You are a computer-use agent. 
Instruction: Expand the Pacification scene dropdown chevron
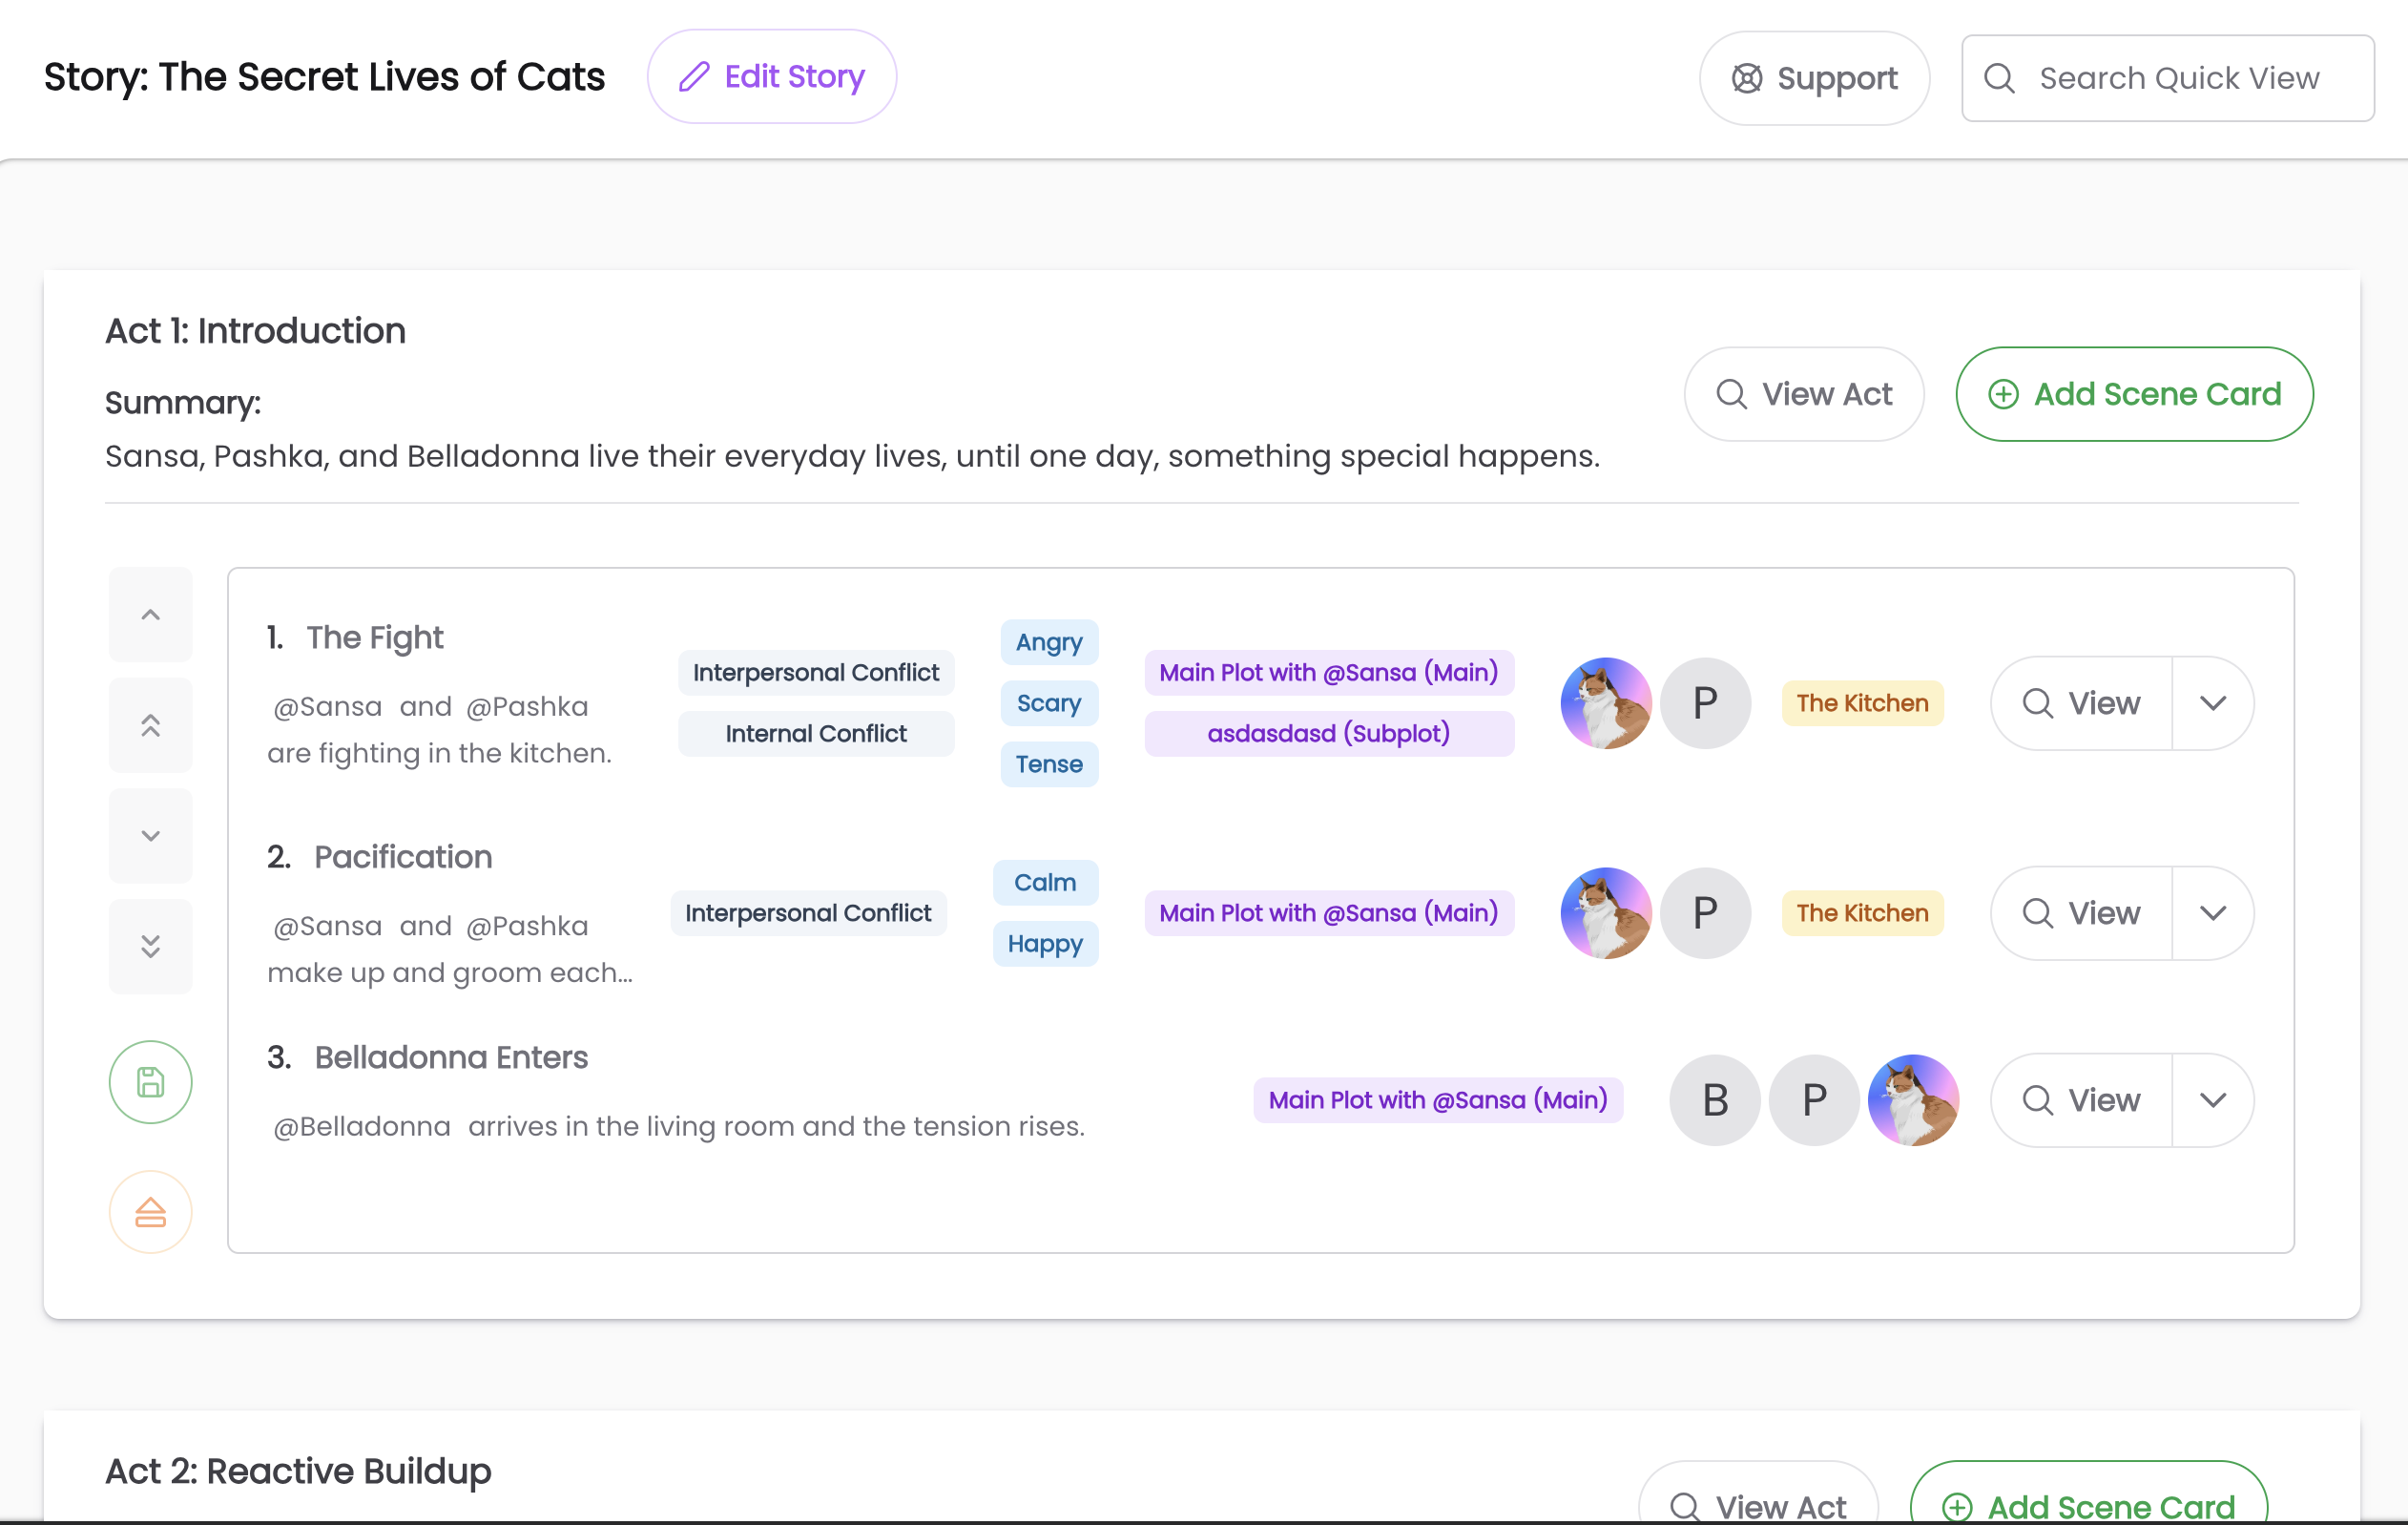2213,913
